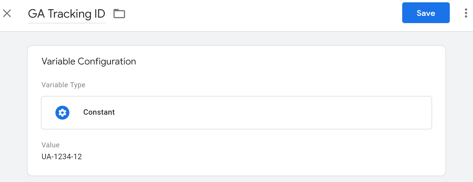Open the folder icon next to the title
The height and width of the screenshot is (182, 473).
119,14
